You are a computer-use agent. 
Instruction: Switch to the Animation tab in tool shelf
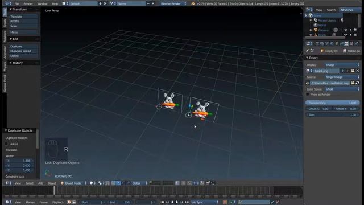(5, 52)
